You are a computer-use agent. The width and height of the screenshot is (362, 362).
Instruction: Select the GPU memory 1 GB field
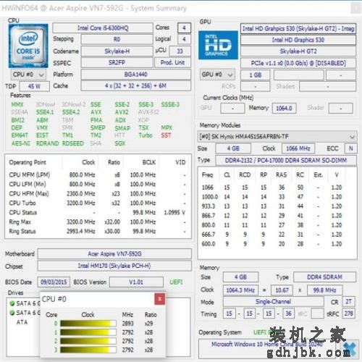[255, 75]
